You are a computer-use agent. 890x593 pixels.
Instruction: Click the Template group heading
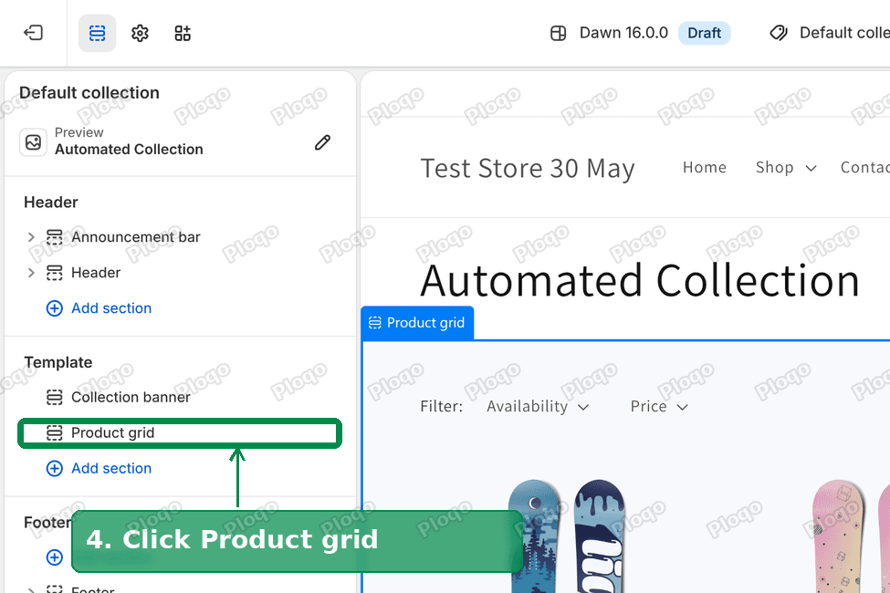pos(58,362)
